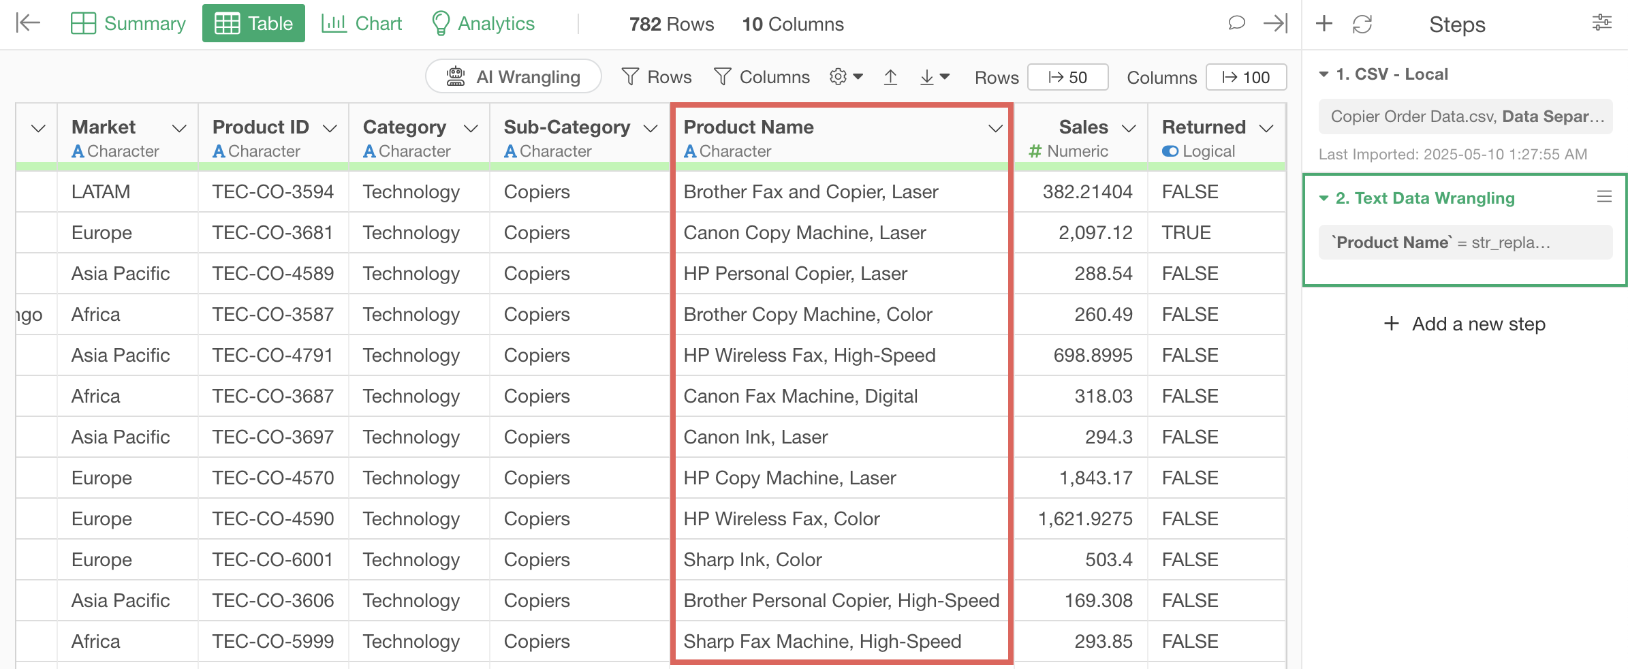The width and height of the screenshot is (1628, 669).
Task: Select cell 'Brother Fax and Copier, Laser'
Action: pos(842,192)
